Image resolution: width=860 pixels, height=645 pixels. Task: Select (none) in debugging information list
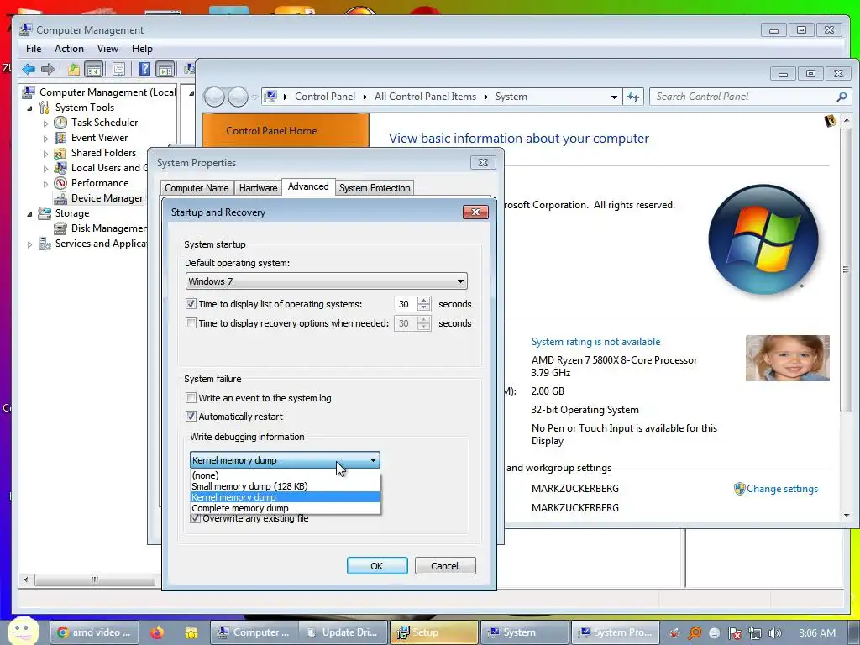coord(285,475)
